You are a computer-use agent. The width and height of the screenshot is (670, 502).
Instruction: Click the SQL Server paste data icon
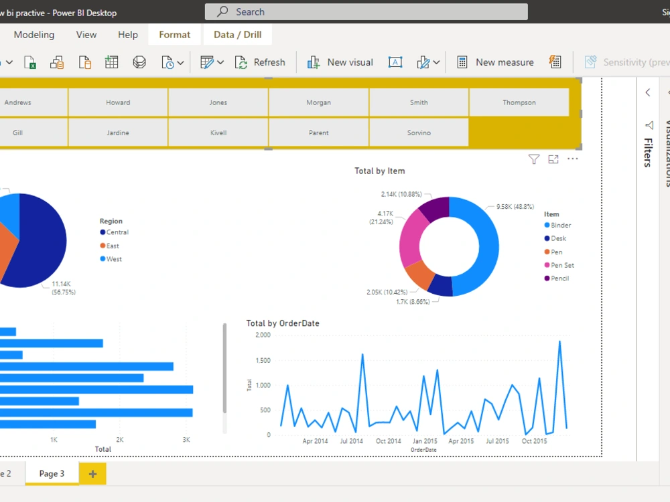pyautogui.click(x=85, y=62)
